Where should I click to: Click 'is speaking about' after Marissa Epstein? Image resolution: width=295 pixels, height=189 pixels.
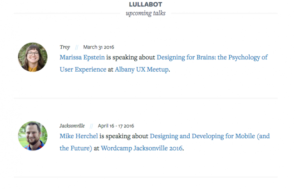131,58
